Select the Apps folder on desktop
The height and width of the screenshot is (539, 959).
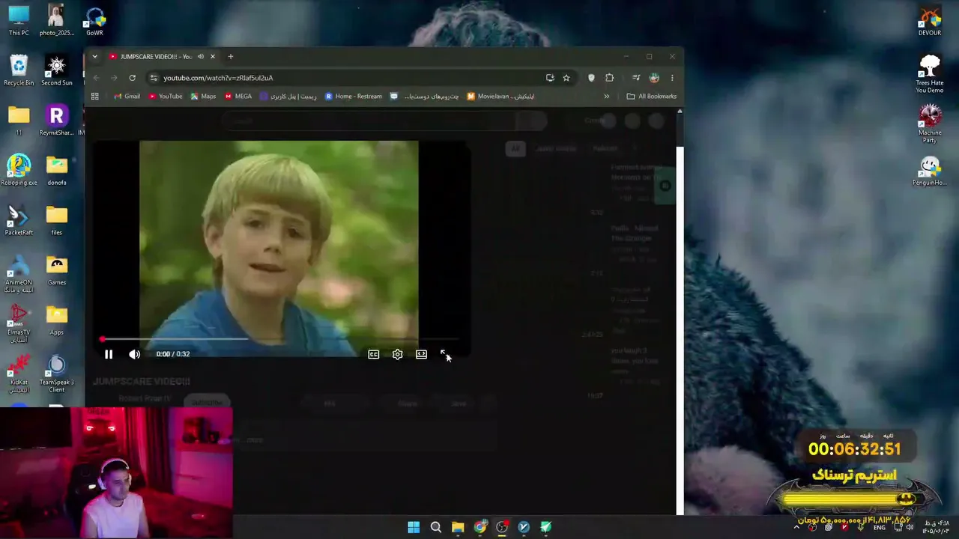tap(57, 320)
